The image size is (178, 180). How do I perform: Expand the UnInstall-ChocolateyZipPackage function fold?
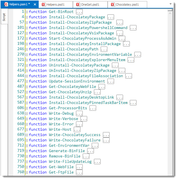(x=27, y=71)
